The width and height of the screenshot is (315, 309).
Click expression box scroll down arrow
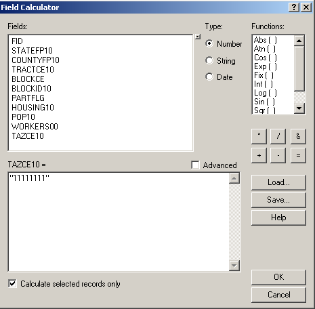pos(234,265)
